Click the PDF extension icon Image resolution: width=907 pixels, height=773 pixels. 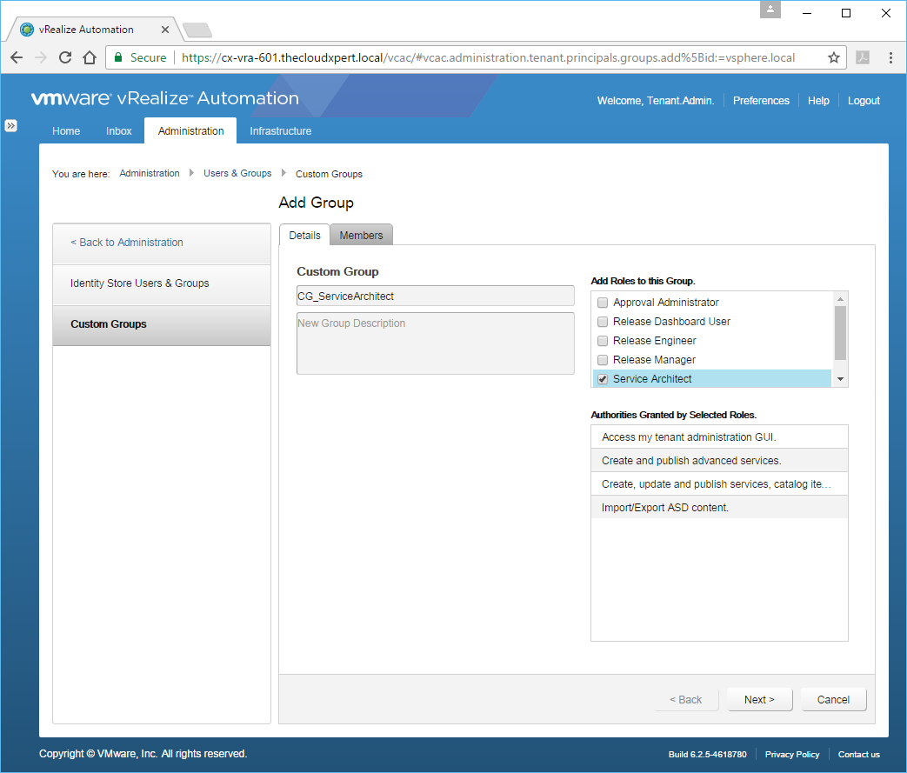(863, 57)
